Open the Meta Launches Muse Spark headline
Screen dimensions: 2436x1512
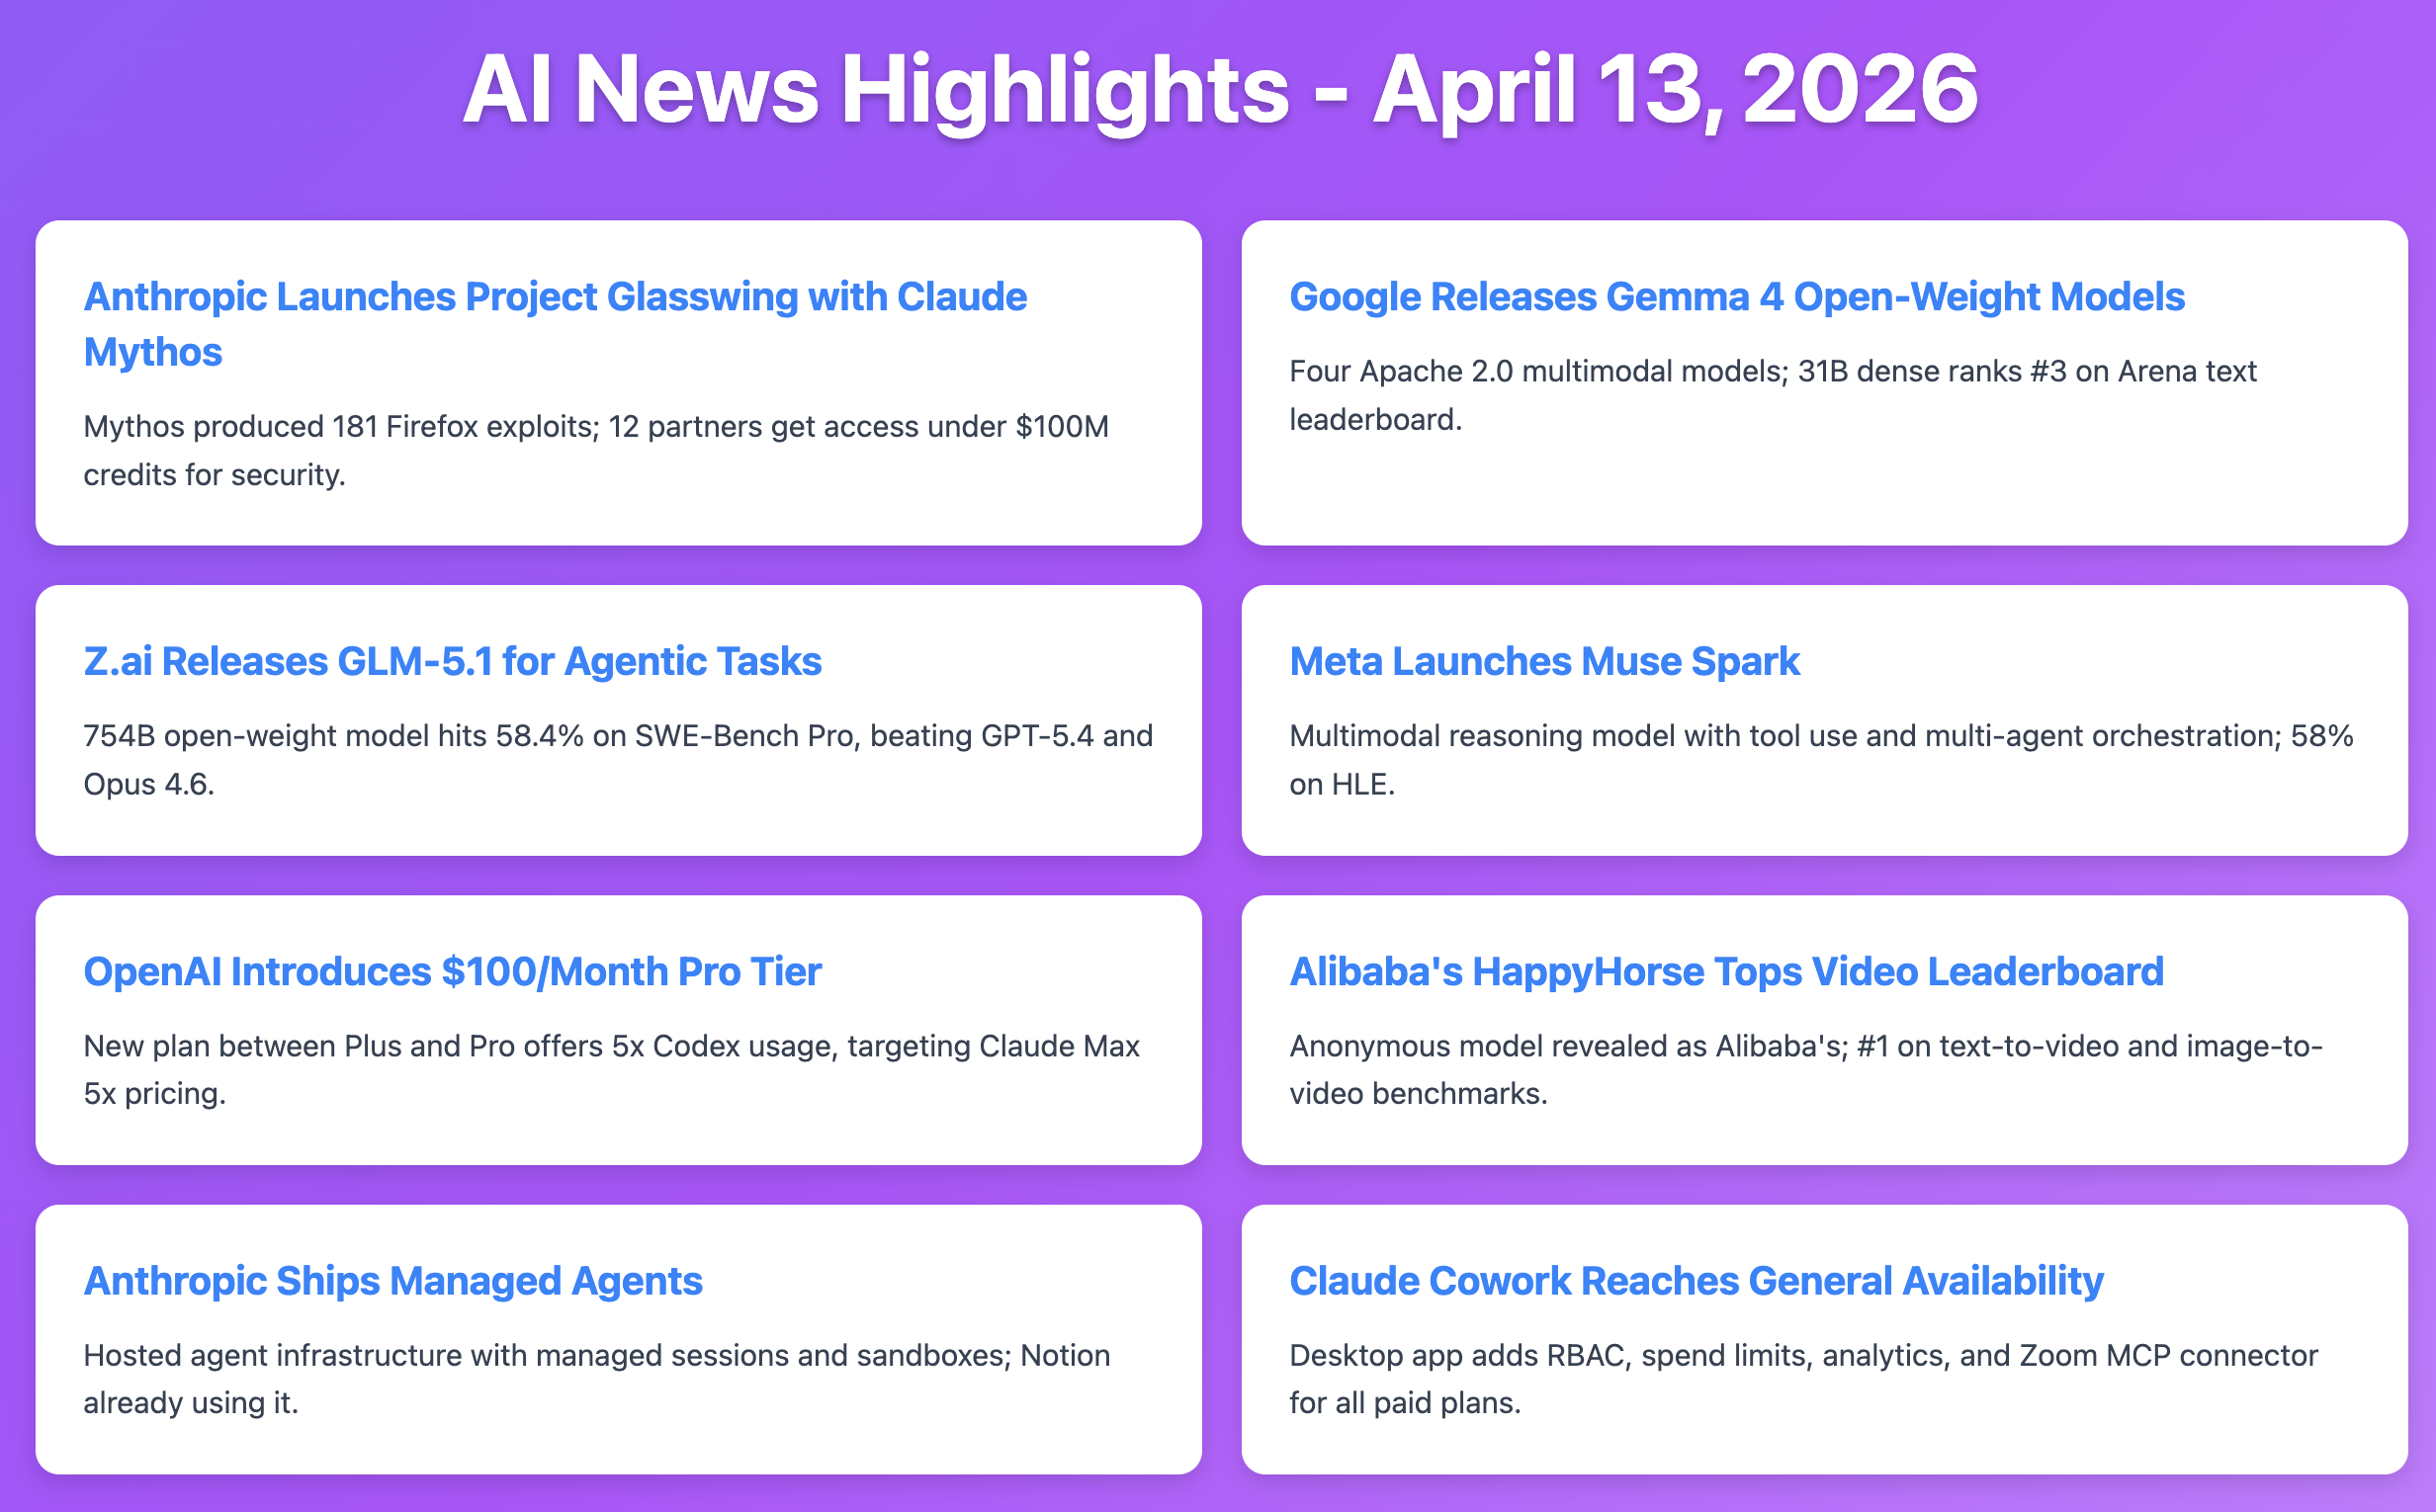click(1544, 662)
